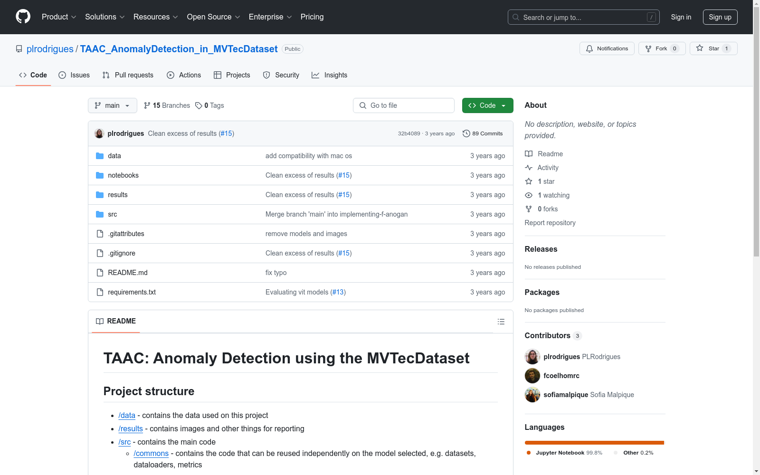
Task: Open the /commons link in README
Action: tap(151, 454)
